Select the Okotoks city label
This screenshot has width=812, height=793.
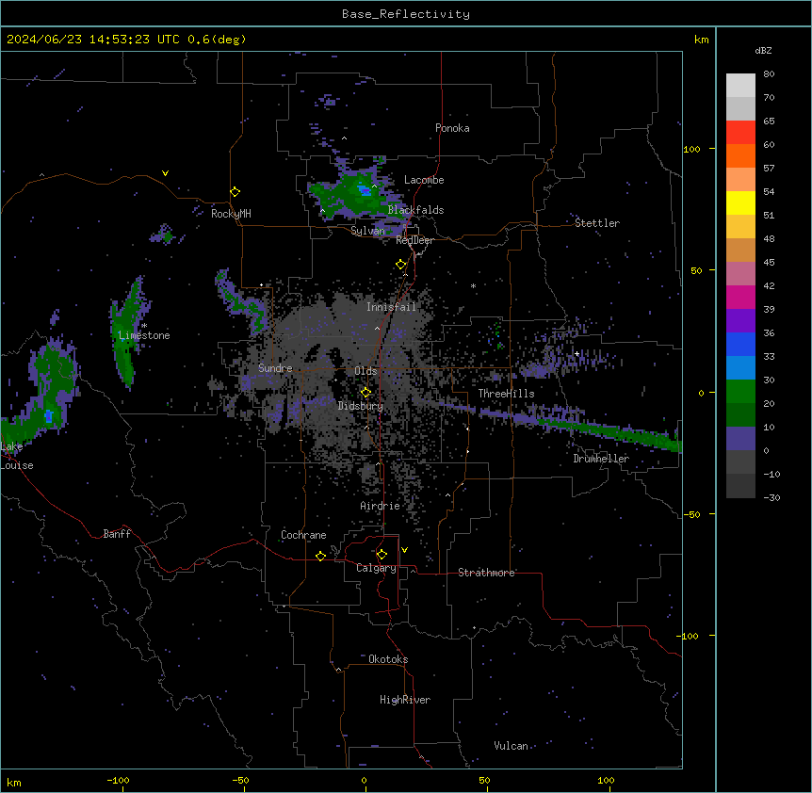point(388,659)
